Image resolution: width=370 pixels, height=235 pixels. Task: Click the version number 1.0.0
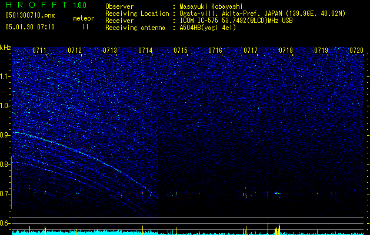point(79,5)
